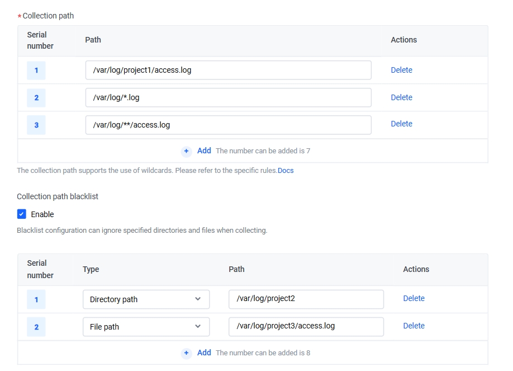Screen dimensions: 513x371
Task: Click serial number 3 badge in collection path
Action: click(x=36, y=125)
